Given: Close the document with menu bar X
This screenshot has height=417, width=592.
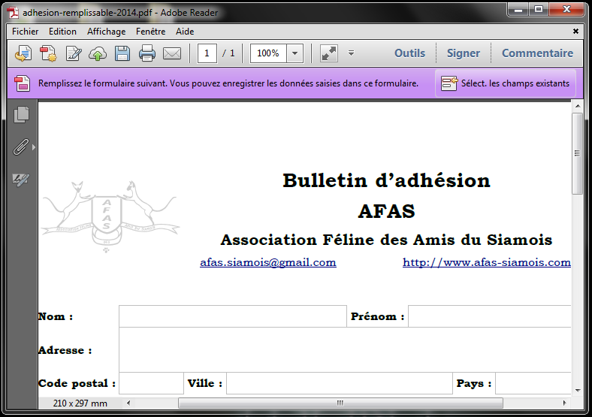Looking at the screenshot, I should tap(575, 32).
